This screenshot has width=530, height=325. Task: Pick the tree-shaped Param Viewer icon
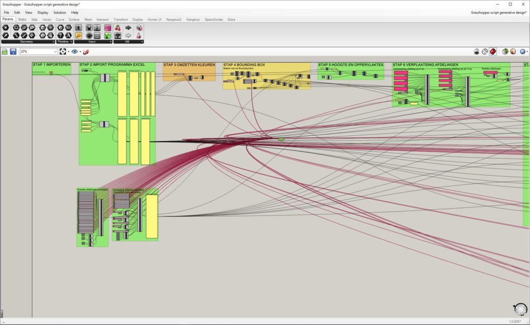pos(117,36)
